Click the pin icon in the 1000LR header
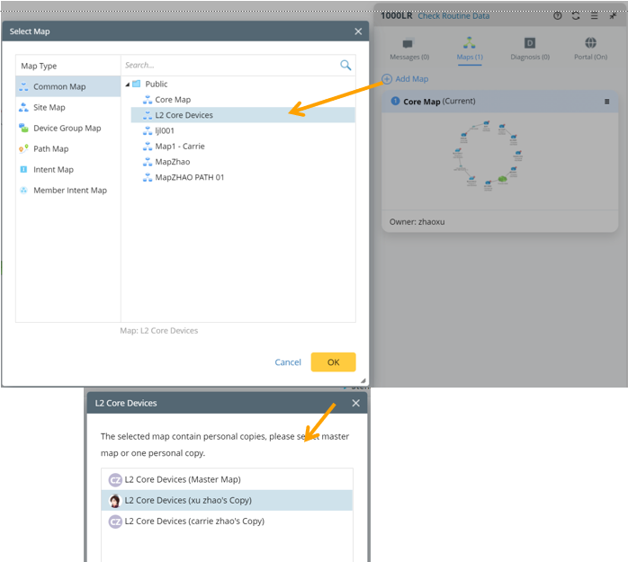Screen dimensions: 628x562 pyautogui.click(x=613, y=16)
